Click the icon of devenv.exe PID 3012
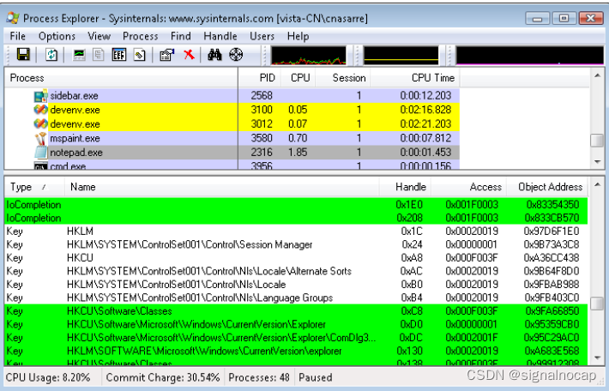Image resolution: width=609 pixels, height=391 pixels. click(x=40, y=123)
